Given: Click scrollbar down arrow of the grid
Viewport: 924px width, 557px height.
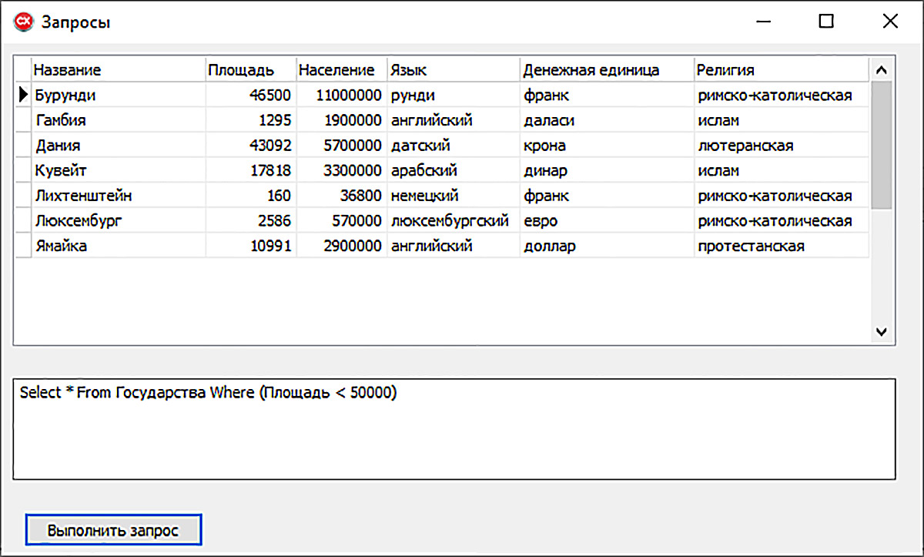Looking at the screenshot, I should pyautogui.click(x=882, y=332).
